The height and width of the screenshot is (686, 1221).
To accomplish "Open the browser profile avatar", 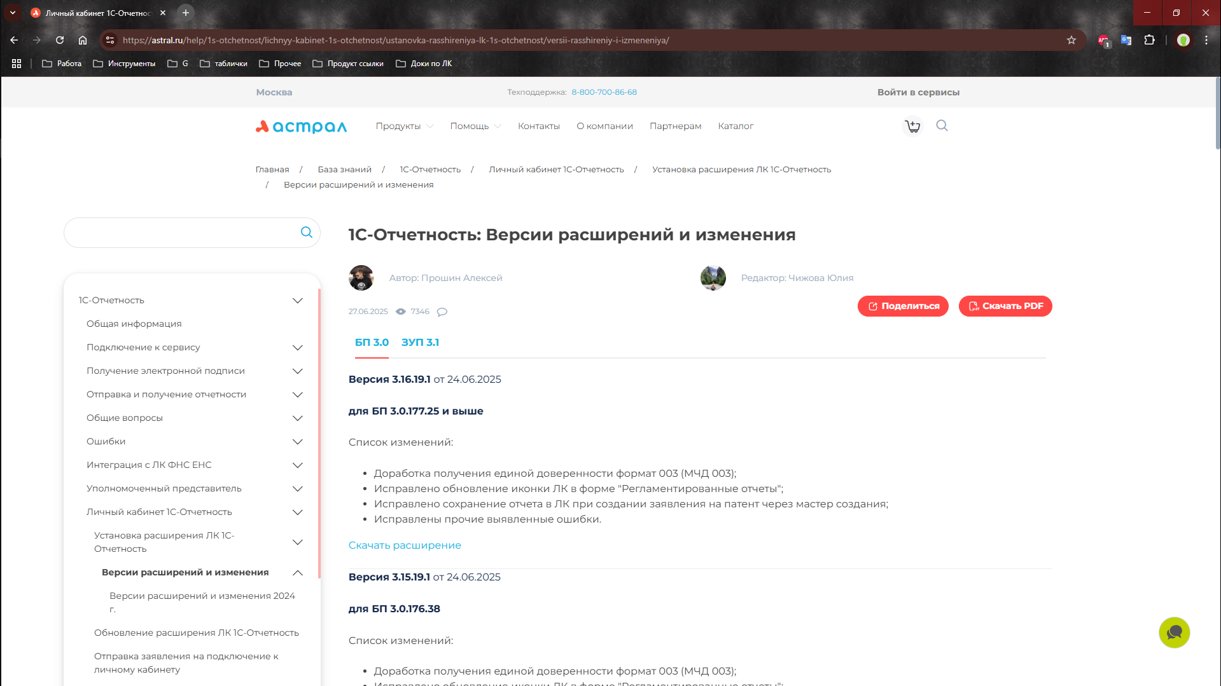I will pyautogui.click(x=1183, y=40).
